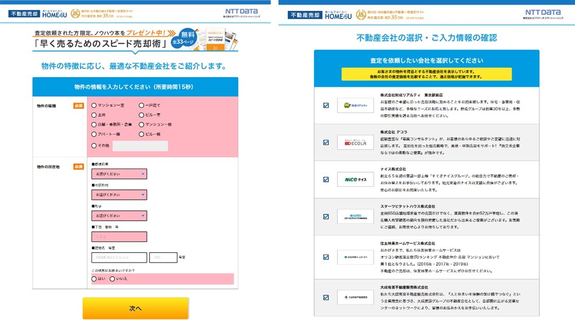Uncheck the ナイス株式会社 checkbox
This screenshot has width=575, height=325.
point(326,179)
